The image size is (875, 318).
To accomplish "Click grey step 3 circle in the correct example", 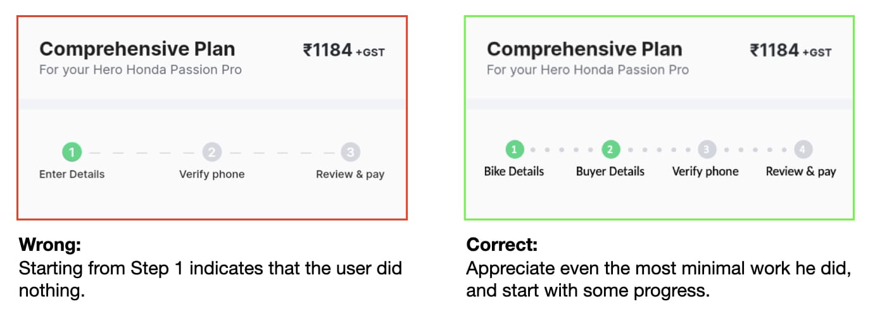I will click(707, 149).
